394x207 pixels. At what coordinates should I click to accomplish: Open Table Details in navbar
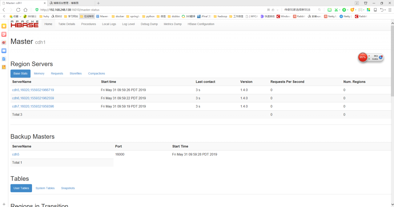(x=67, y=24)
